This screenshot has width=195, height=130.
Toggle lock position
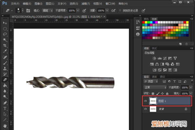pyautogui.click(x=162, y=94)
